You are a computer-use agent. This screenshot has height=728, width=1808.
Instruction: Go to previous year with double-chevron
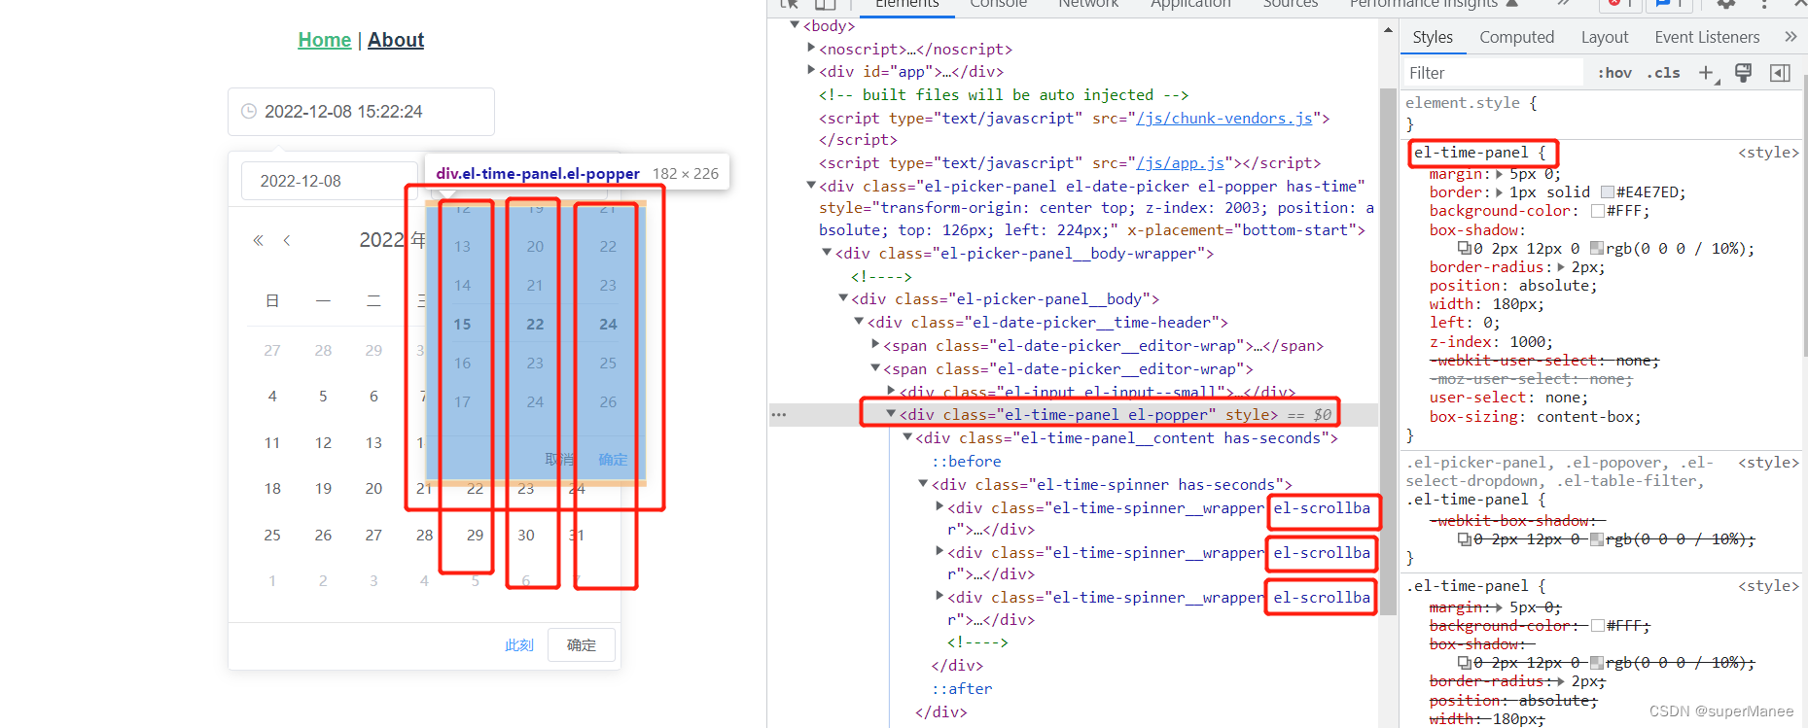tap(258, 240)
